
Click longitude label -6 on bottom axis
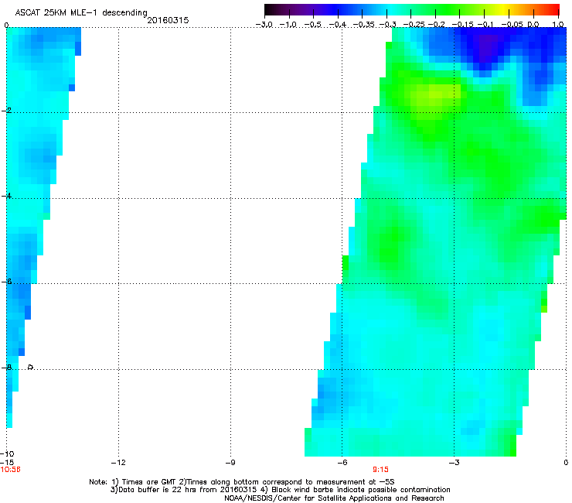click(x=342, y=463)
